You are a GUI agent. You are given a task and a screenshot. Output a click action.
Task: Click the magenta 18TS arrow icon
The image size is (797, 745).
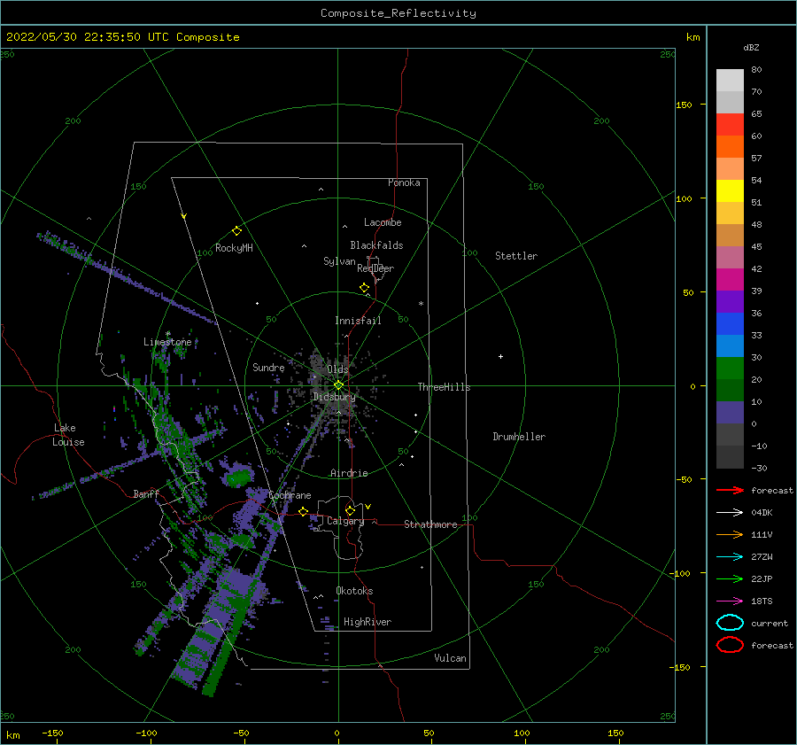point(730,601)
